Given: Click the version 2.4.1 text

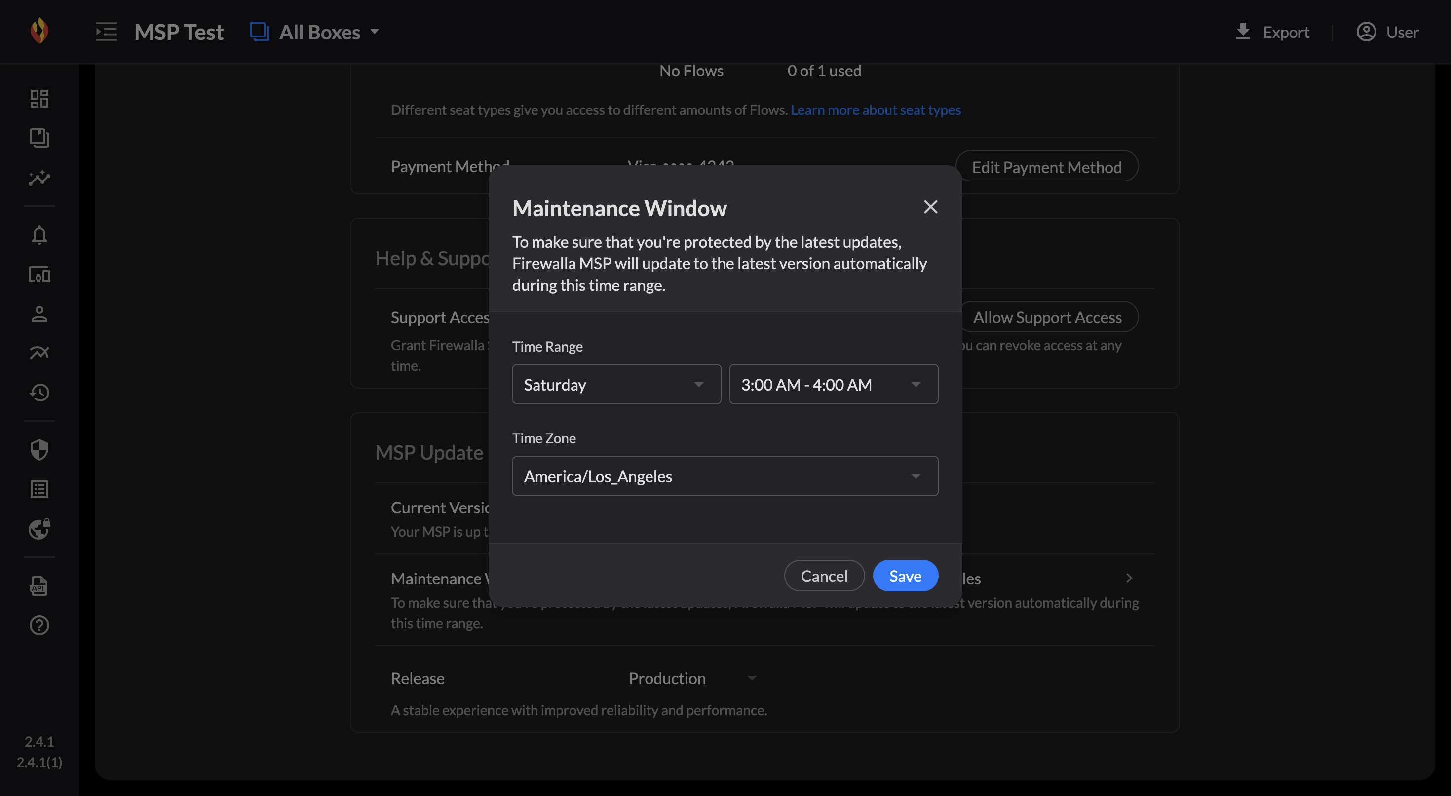Looking at the screenshot, I should tap(39, 741).
